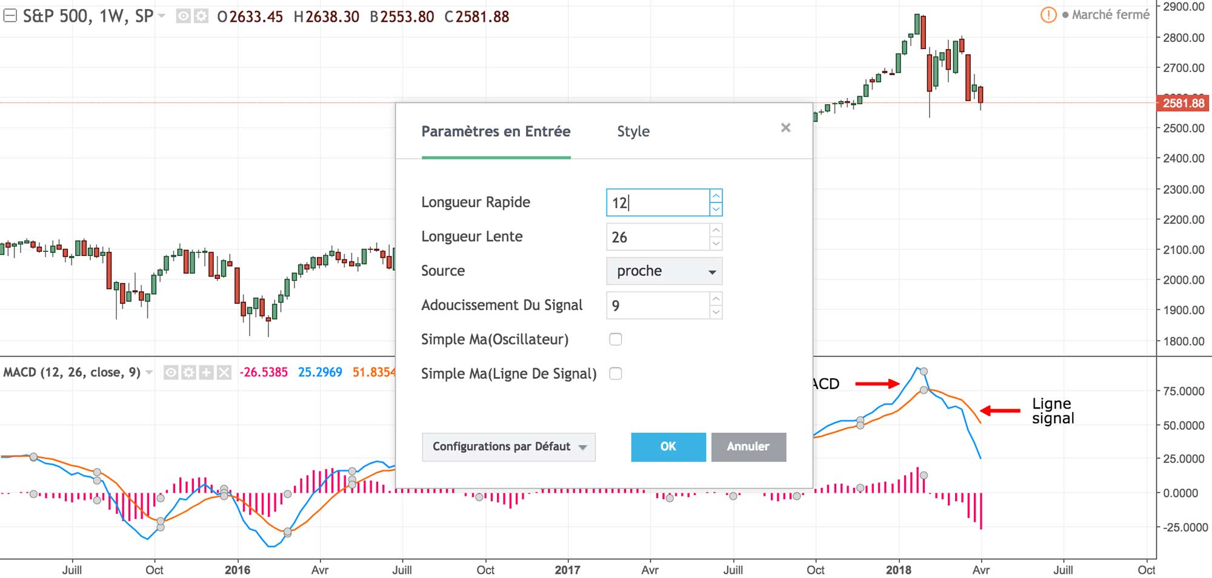Image resolution: width=1212 pixels, height=578 pixels.
Task: Collapse the S&P 500 legend box icon
Action: tap(10, 16)
